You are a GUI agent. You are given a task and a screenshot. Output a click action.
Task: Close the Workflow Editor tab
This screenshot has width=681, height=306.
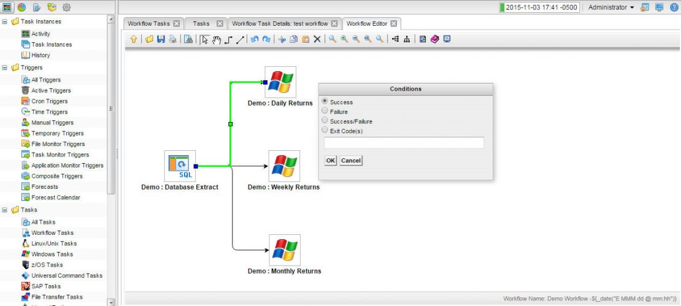coord(393,23)
